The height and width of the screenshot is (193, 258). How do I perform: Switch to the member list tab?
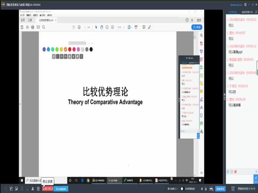[x=247, y=12]
